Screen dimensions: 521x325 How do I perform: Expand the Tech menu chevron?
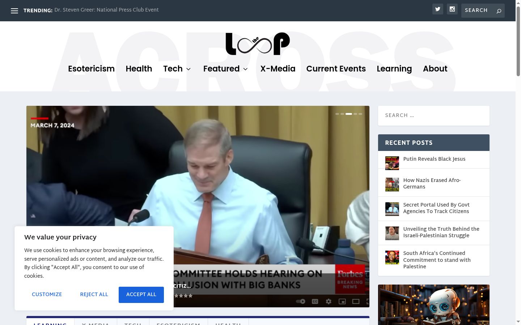coord(189,69)
